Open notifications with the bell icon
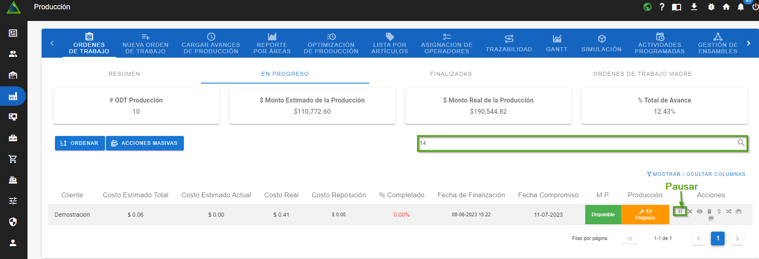The image size is (759, 259). click(741, 7)
